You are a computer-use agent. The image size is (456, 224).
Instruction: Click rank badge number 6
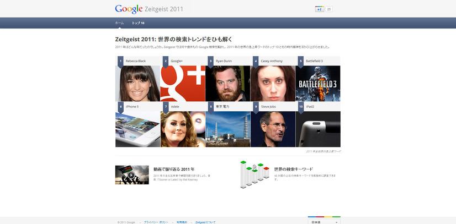click(120, 107)
